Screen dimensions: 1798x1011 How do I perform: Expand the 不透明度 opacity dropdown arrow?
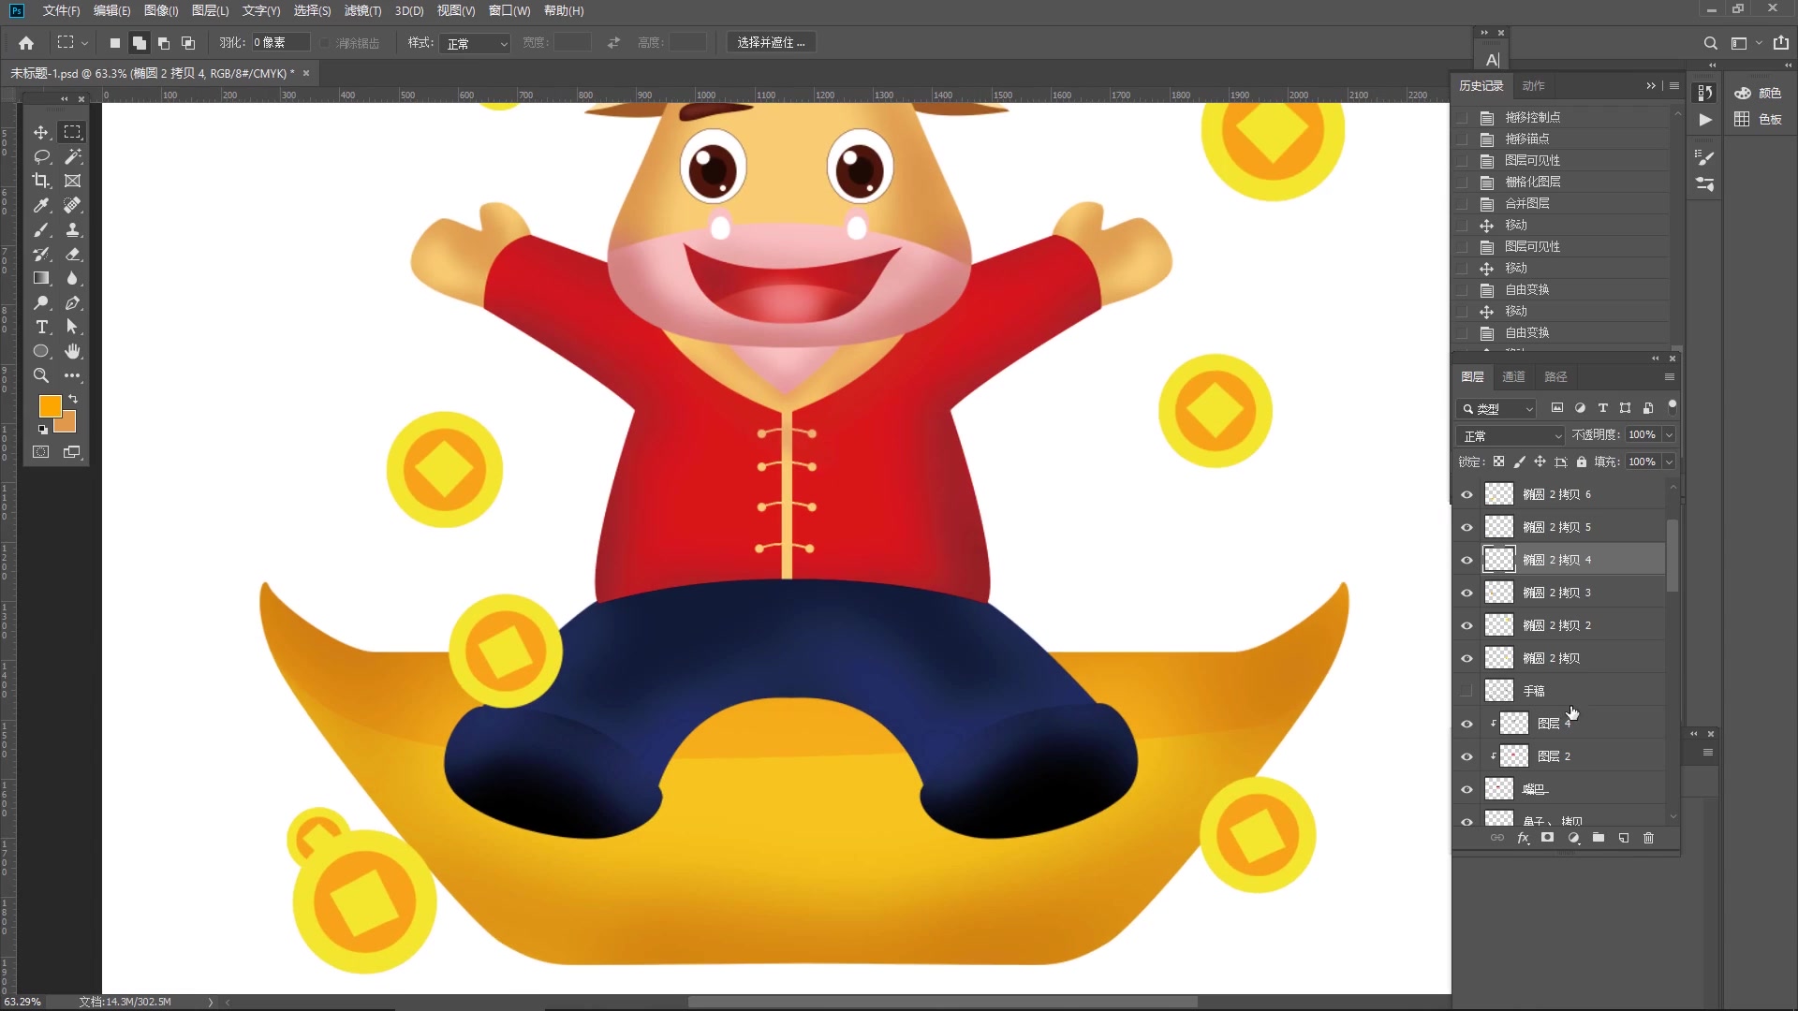point(1669,435)
